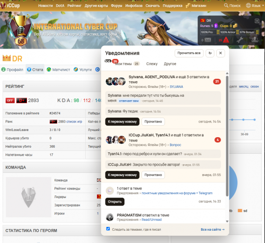Click the chat bubble icon of 1 ответ в теме

coord(110,191)
